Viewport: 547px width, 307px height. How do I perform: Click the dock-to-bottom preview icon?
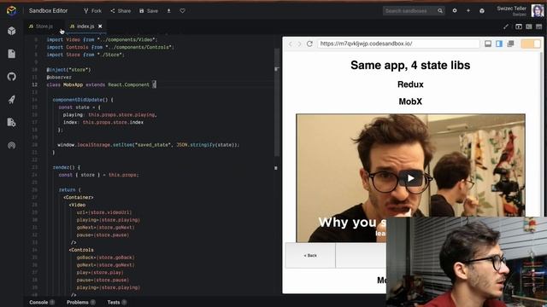pos(488,43)
